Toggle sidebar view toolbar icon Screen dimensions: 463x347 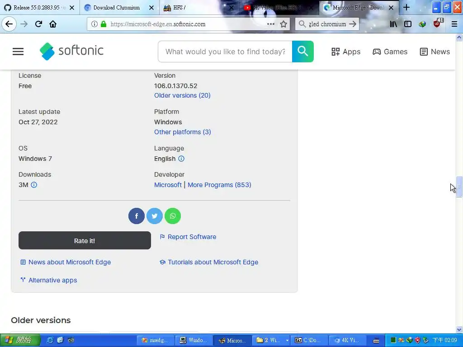[408, 24]
